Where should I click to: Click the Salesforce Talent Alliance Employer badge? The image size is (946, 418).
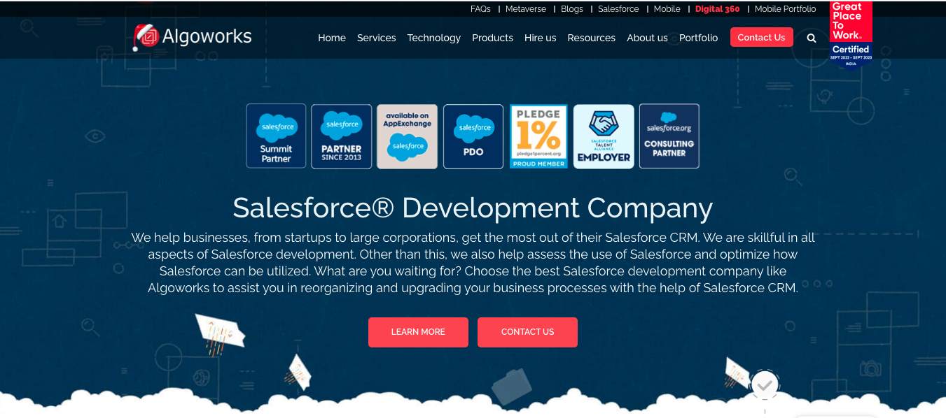(604, 136)
